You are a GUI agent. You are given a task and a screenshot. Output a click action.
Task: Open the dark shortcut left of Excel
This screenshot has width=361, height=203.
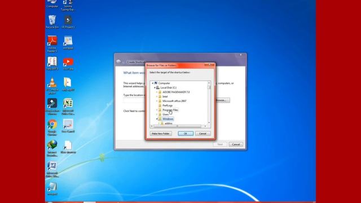click(x=52, y=107)
